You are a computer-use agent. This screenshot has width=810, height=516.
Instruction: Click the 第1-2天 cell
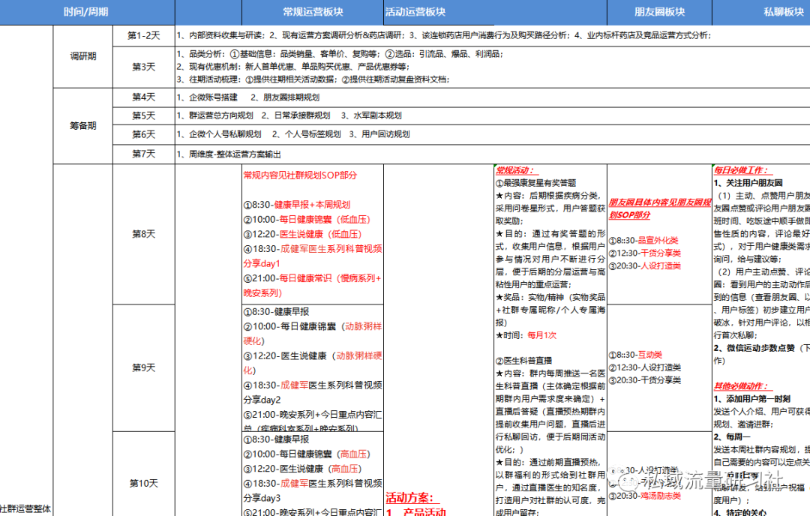click(x=143, y=36)
